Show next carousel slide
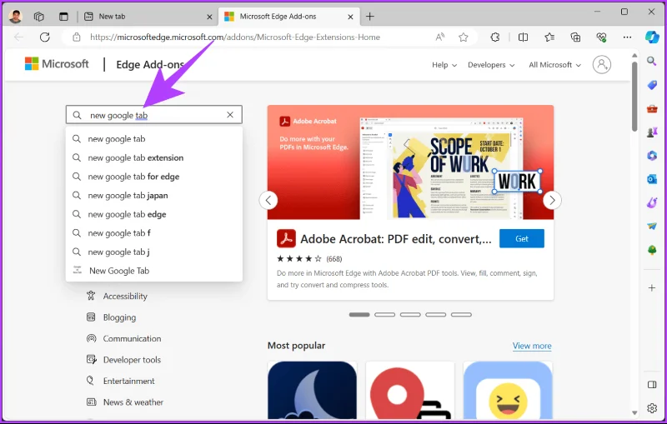Viewport: 667px width, 424px height. [x=552, y=200]
